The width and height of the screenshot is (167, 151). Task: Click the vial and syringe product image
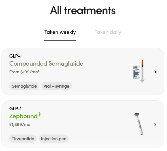[x=139, y=72]
